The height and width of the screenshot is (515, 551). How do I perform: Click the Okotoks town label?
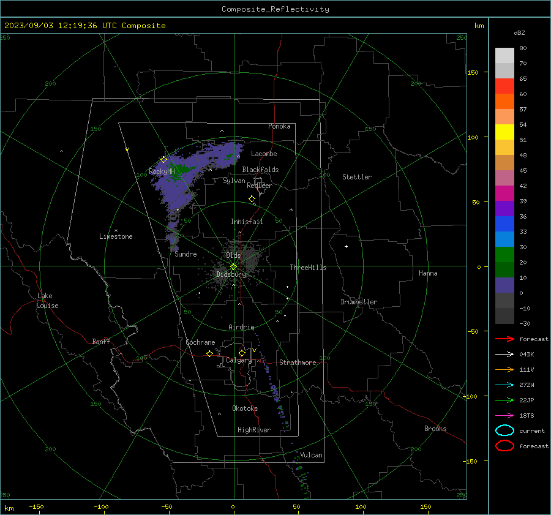(x=245, y=408)
